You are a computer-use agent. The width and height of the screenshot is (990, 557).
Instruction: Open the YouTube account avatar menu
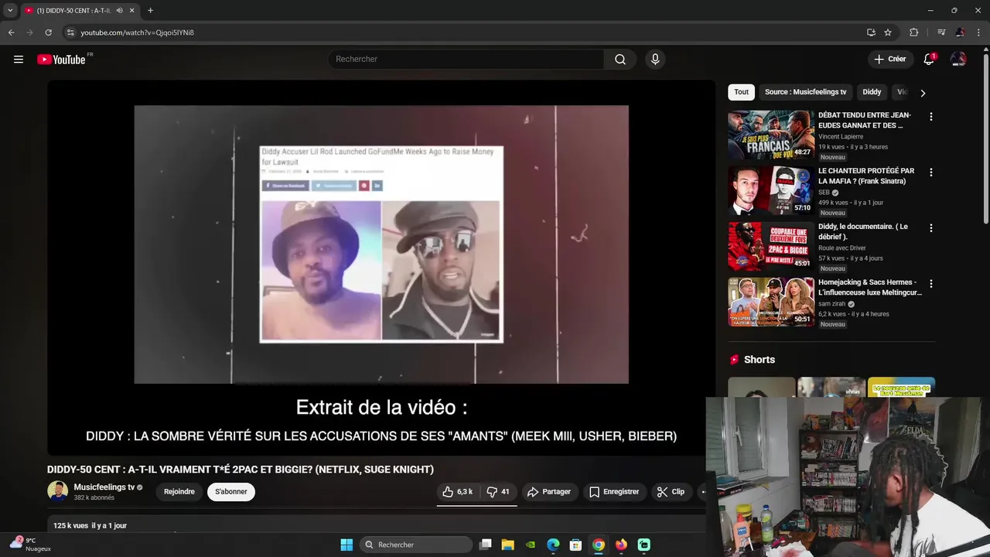tap(958, 60)
